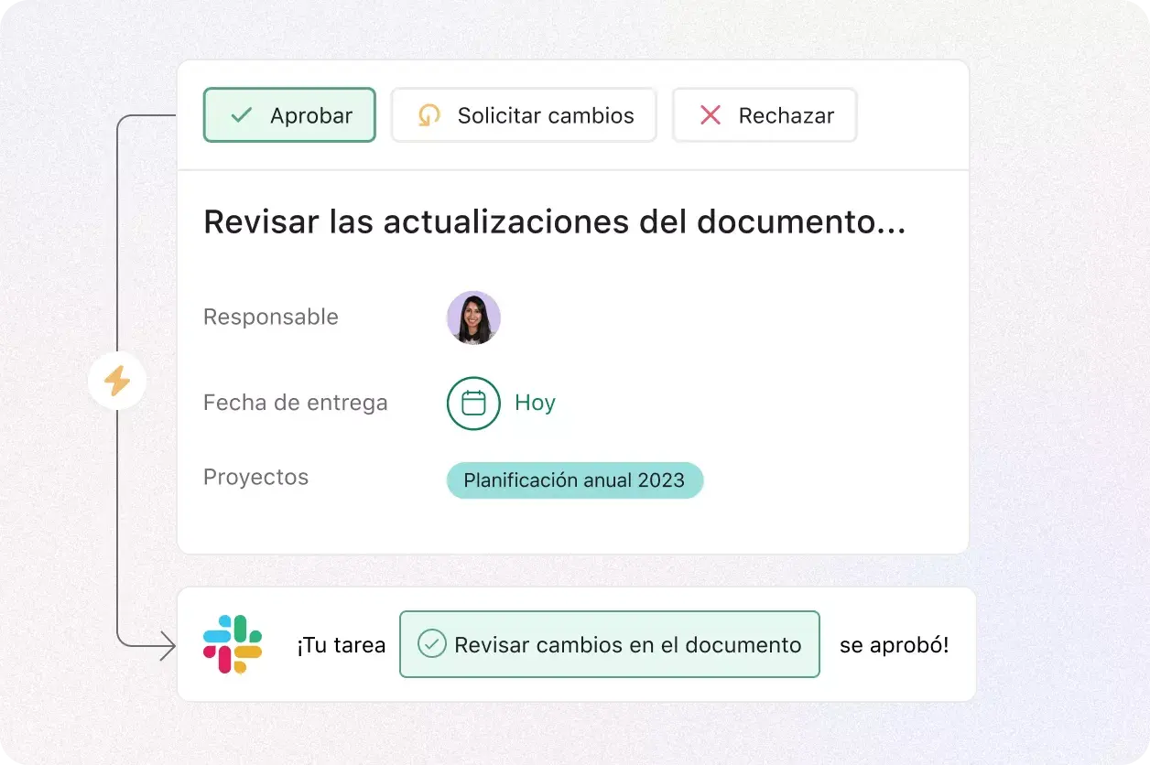Click the Slack logo icon

coord(232,644)
